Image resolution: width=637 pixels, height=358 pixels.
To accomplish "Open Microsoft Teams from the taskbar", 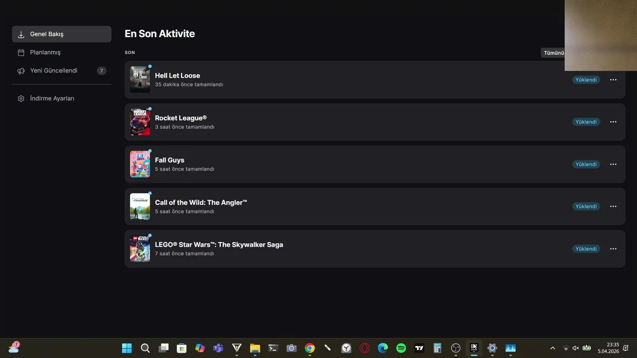I will tap(218, 348).
